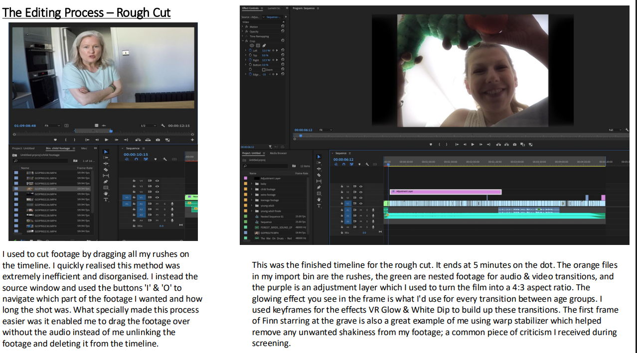Click Mark Out in the Source monitor controls
637x353 pixels.
coord(74,140)
